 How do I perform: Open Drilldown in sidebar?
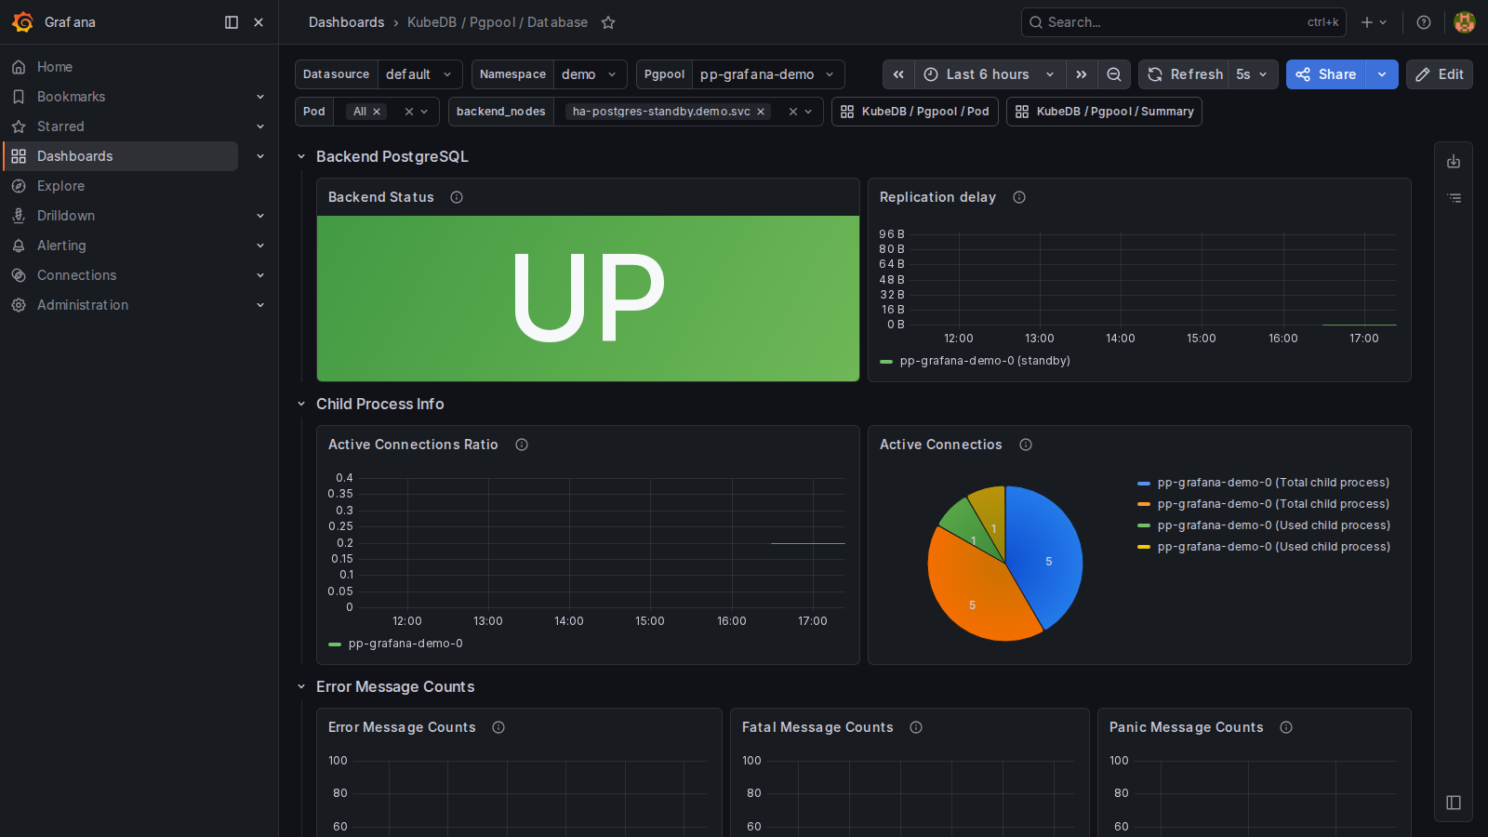coord(66,216)
